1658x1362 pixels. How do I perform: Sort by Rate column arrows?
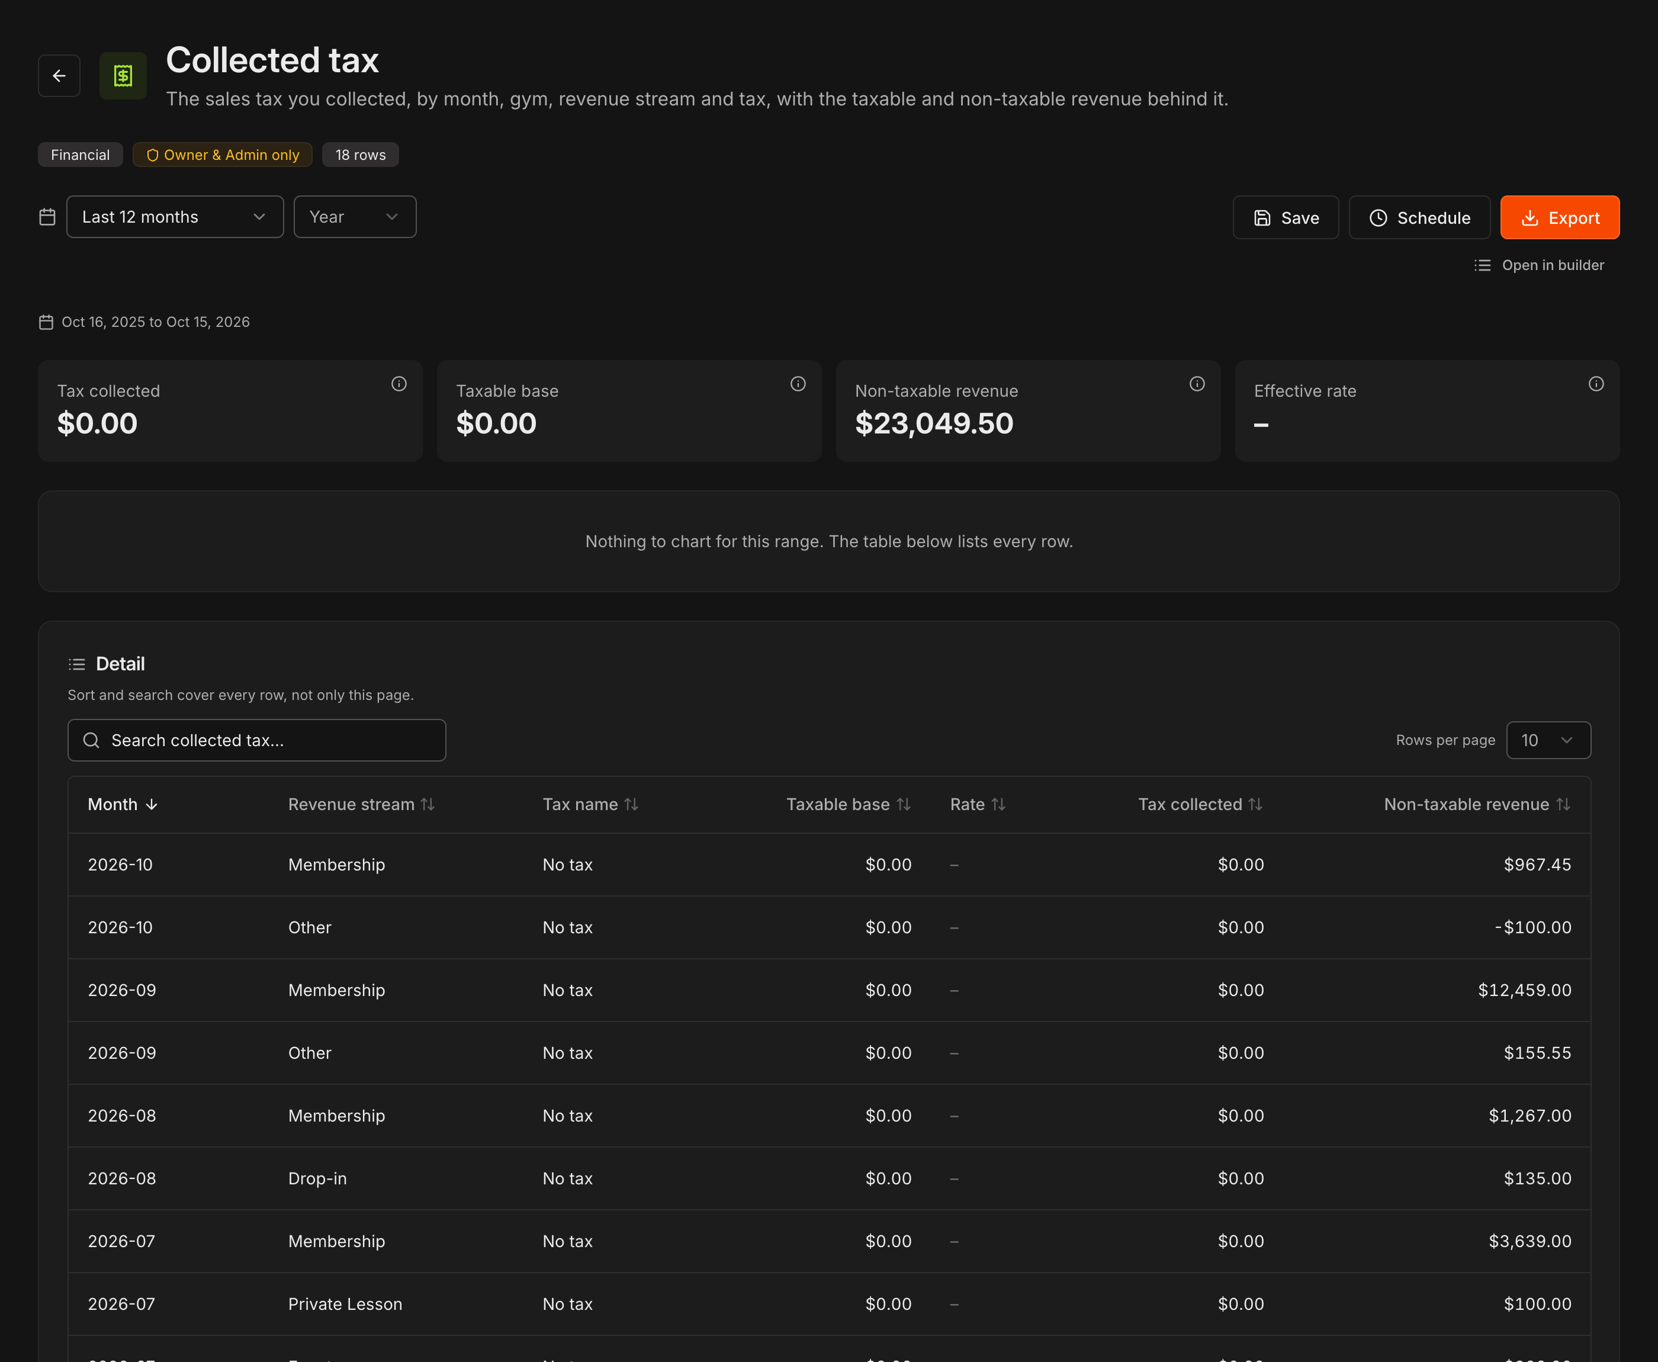998,804
